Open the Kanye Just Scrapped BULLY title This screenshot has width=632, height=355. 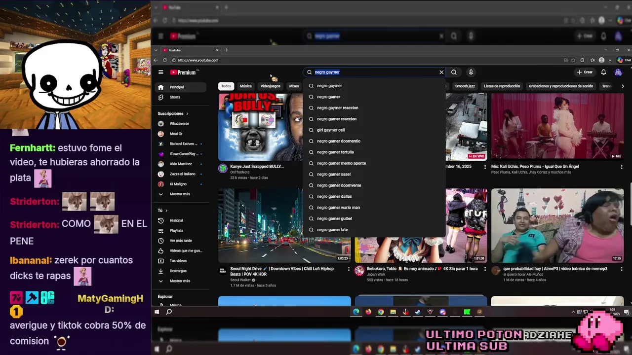tap(257, 167)
